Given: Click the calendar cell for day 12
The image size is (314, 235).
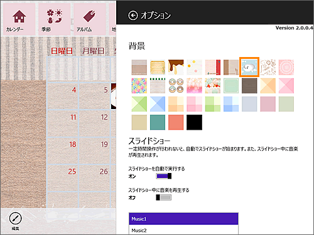Looking at the screenshot, I should [x=95, y=123].
